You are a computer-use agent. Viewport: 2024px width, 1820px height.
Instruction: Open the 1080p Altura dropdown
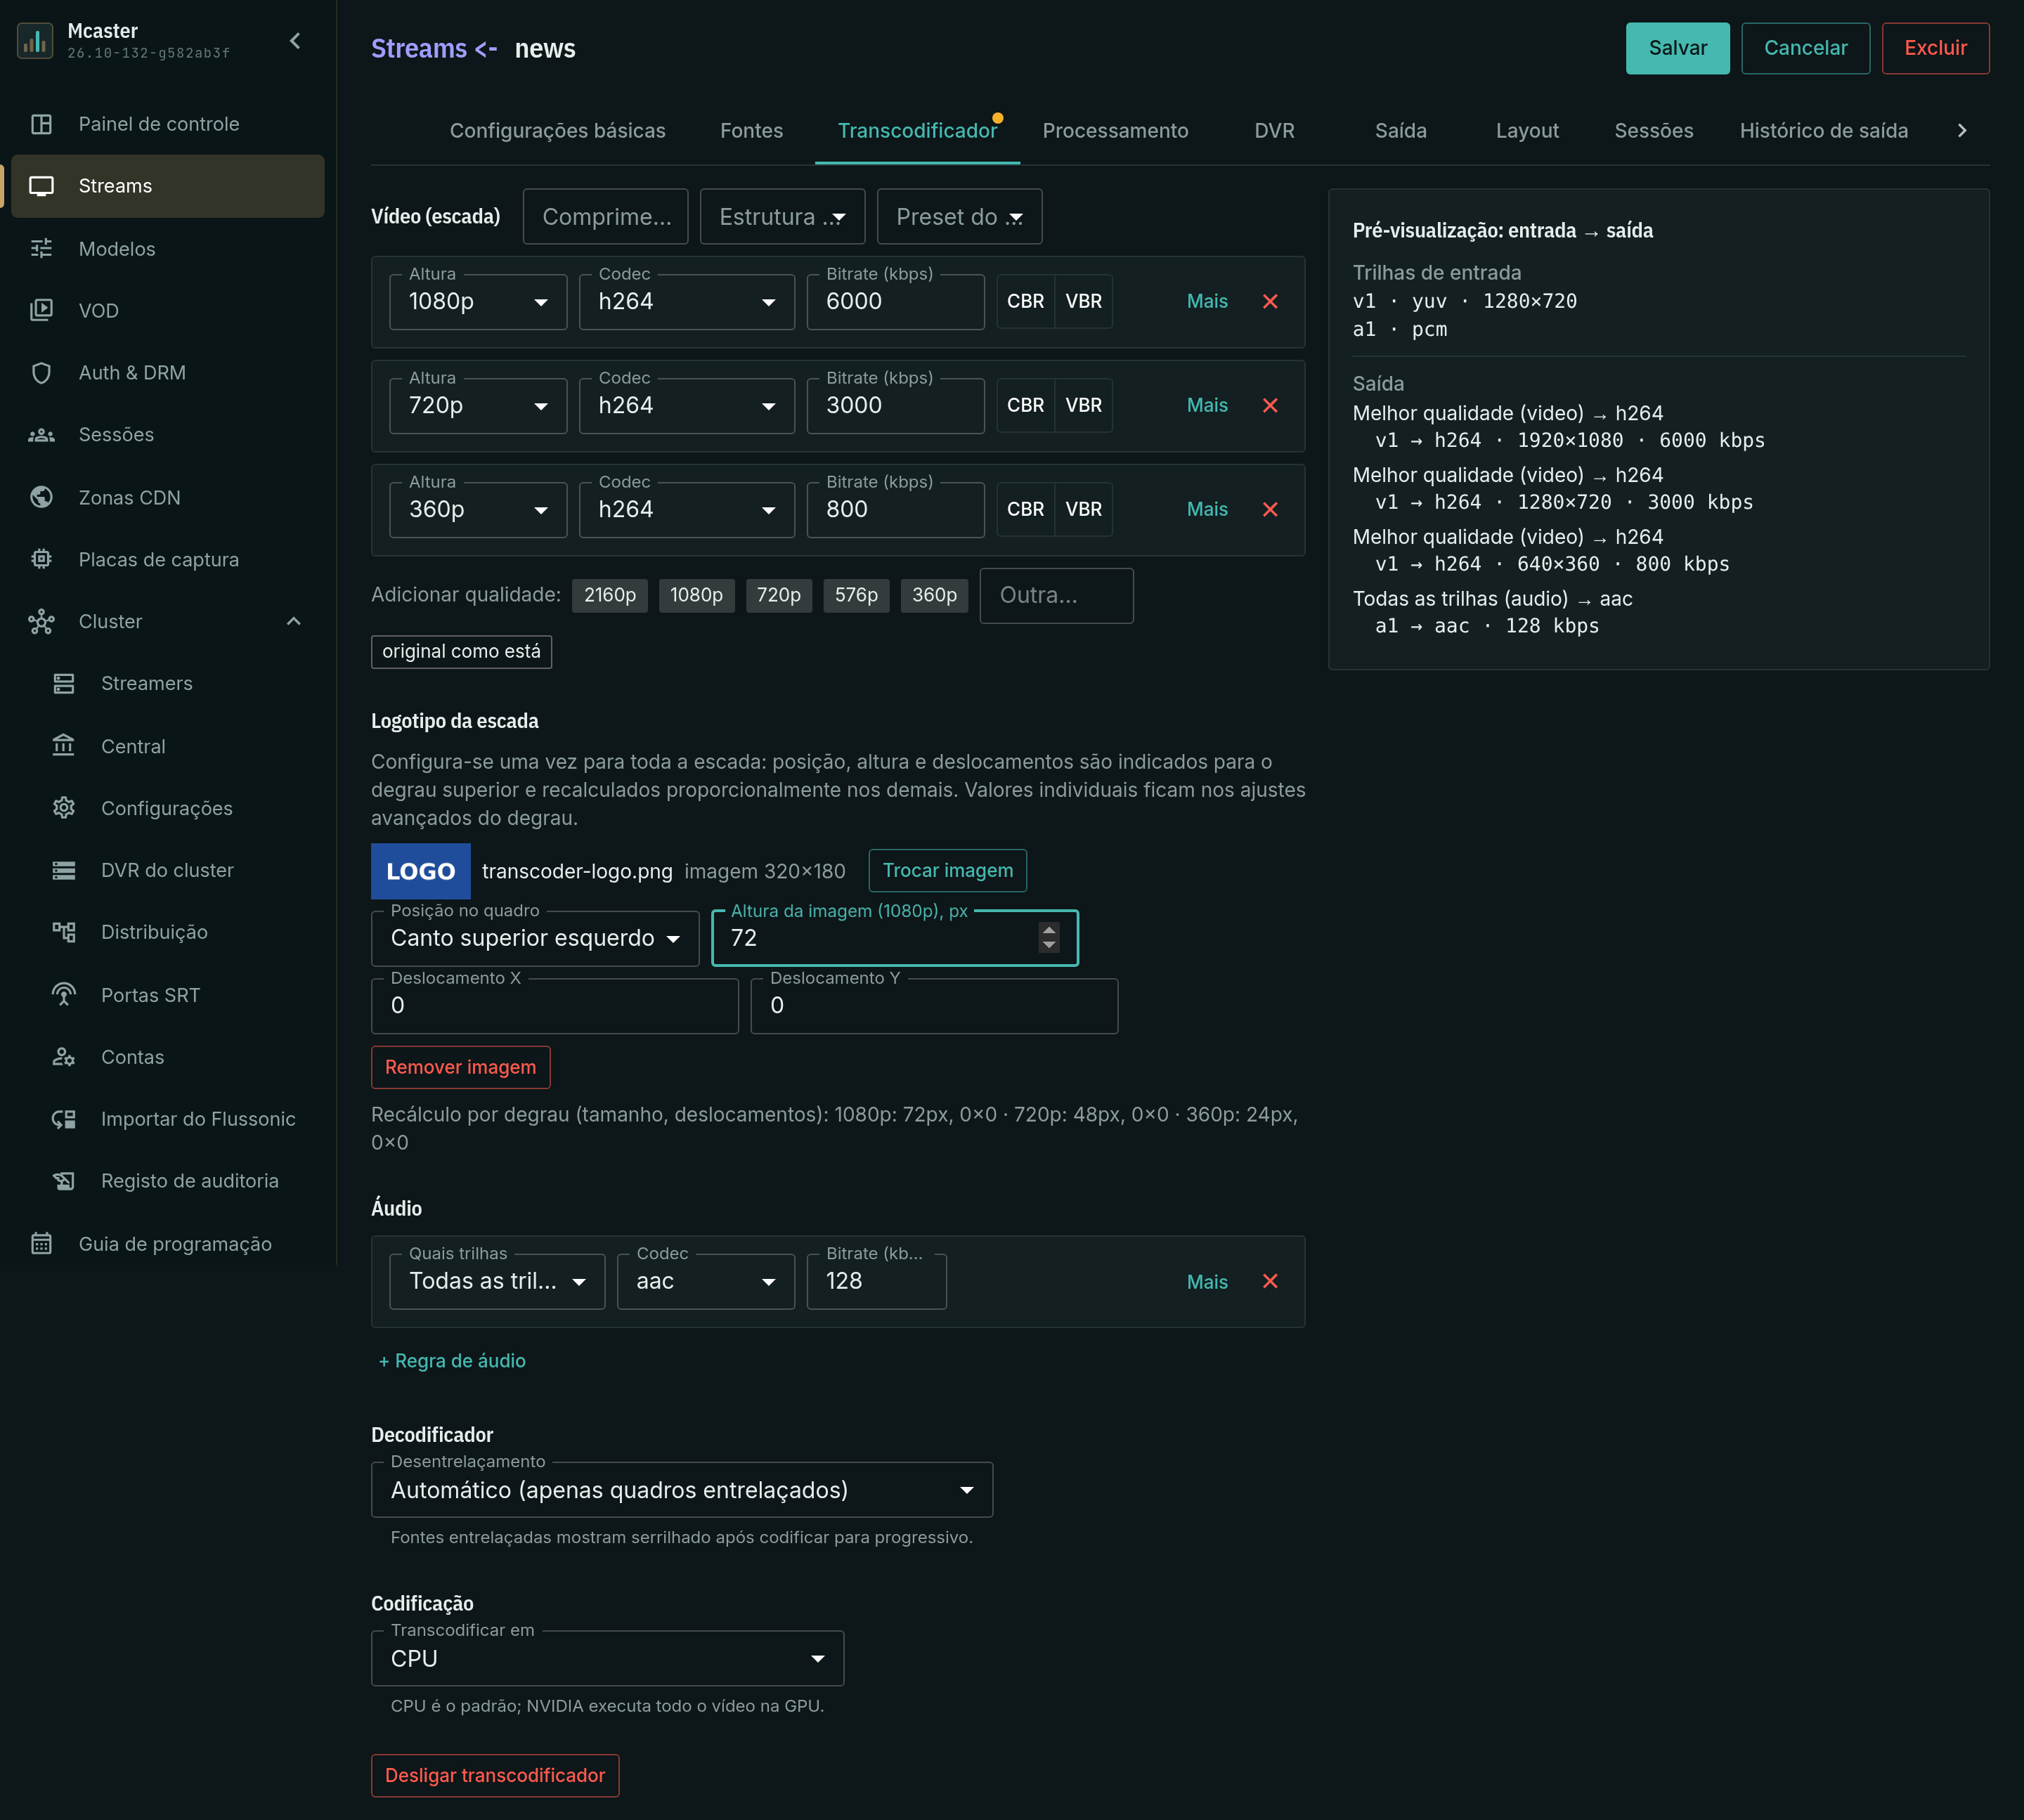(478, 301)
